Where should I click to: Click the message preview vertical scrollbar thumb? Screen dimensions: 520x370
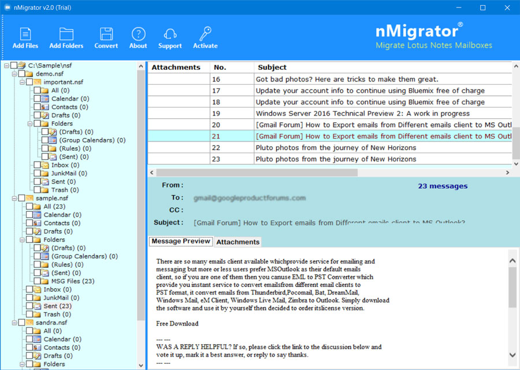(512, 287)
